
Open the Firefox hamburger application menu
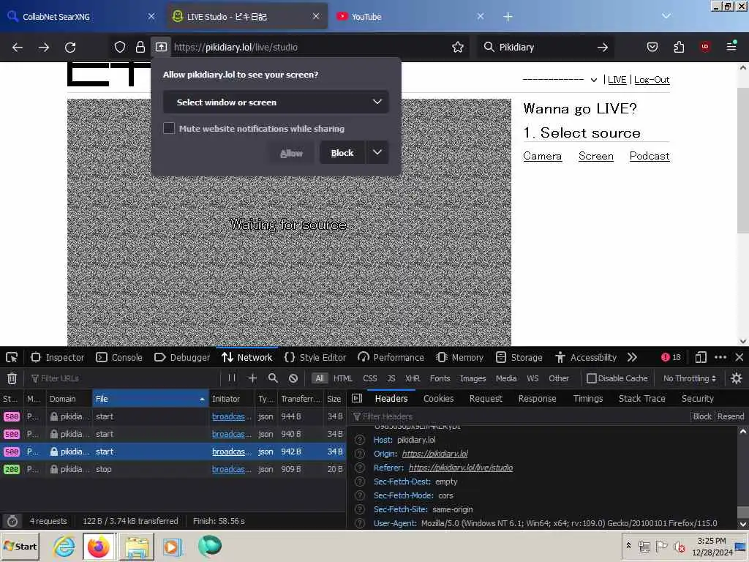click(731, 46)
